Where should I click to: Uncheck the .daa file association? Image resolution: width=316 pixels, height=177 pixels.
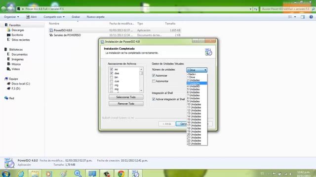pyautogui.click(x=112, y=73)
